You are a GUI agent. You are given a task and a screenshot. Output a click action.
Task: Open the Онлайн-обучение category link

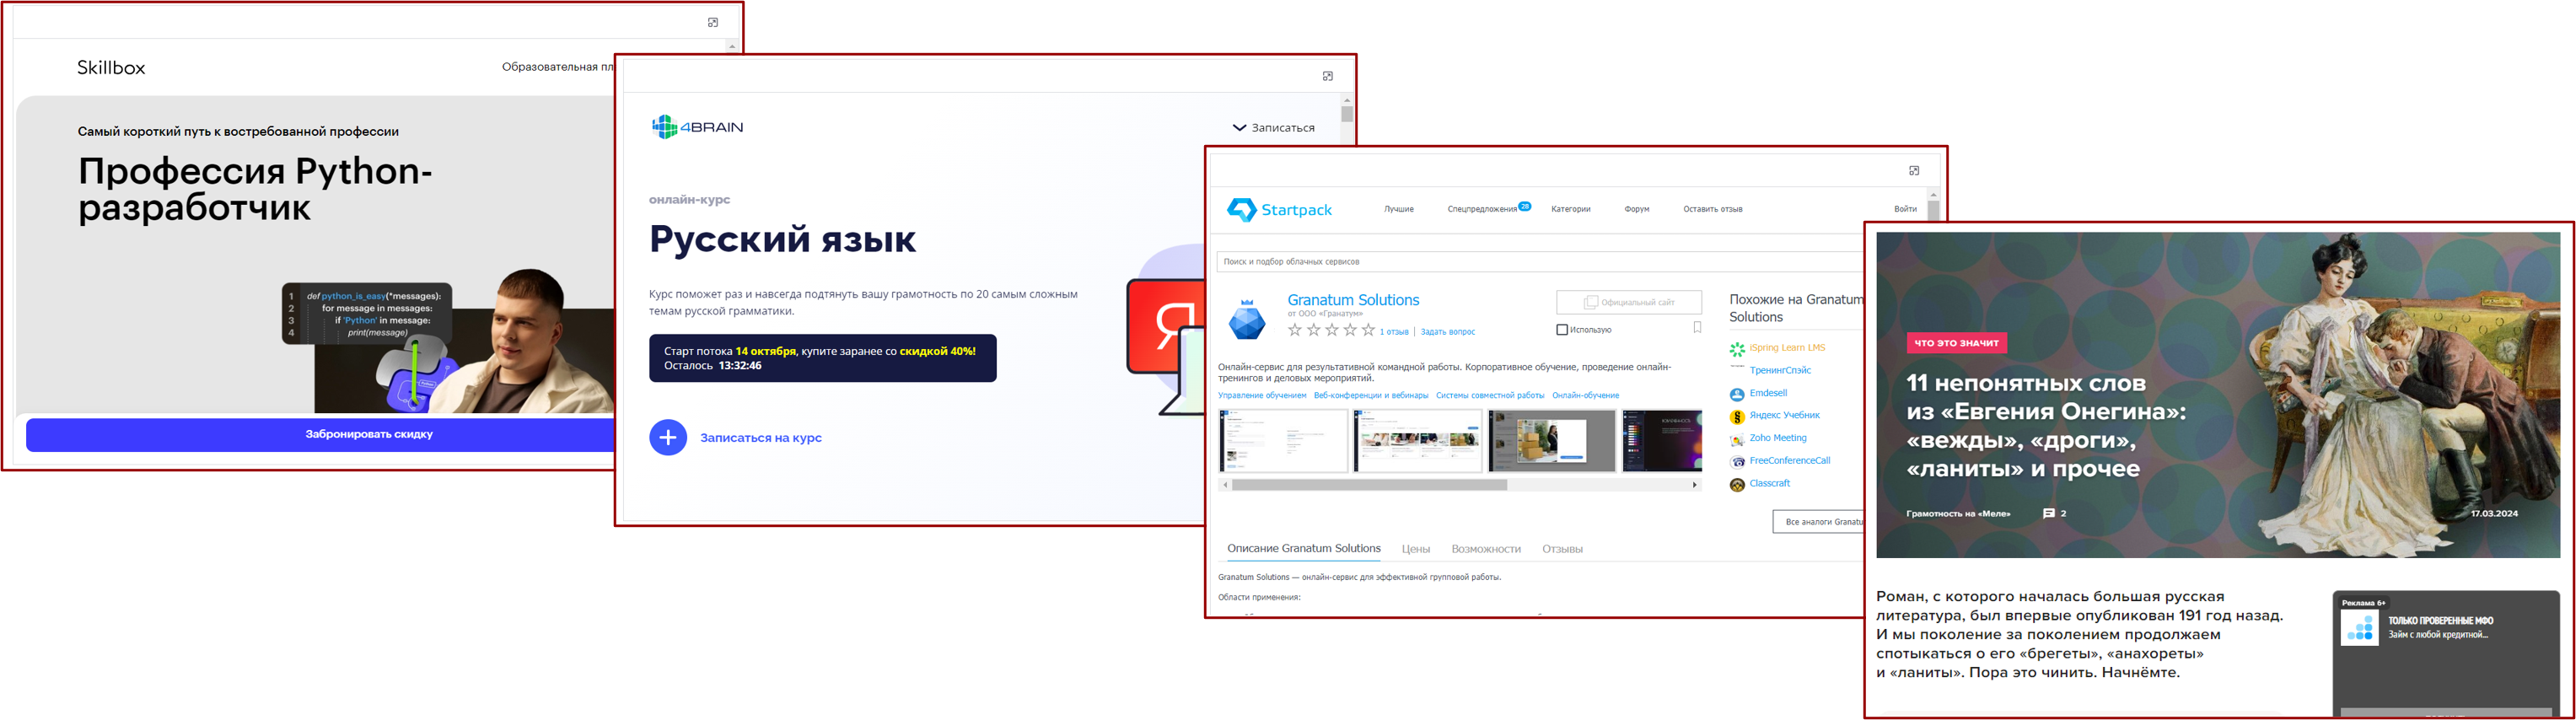coord(1585,396)
